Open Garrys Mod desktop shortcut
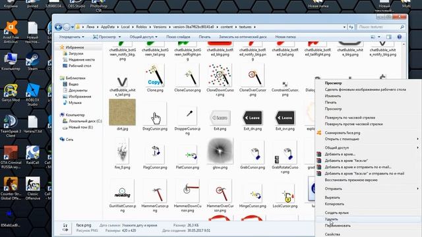 pyautogui.click(x=11, y=93)
